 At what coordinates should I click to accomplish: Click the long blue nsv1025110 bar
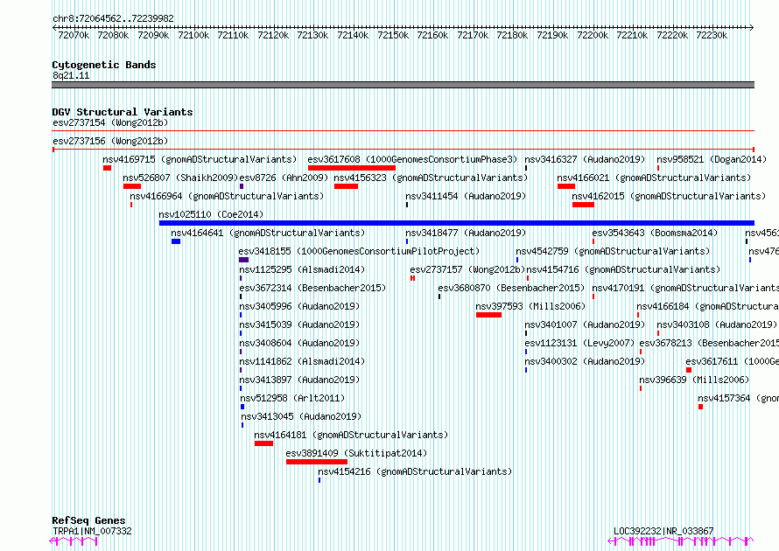[x=457, y=223]
